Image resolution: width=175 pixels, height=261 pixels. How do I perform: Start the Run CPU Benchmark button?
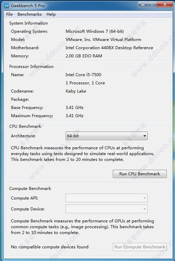click(140, 174)
